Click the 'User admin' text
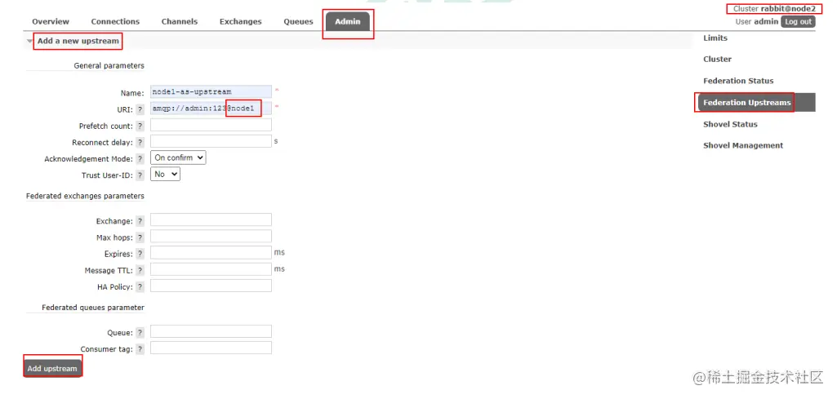This screenshot has height=399, width=837. pyautogui.click(x=756, y=22)
